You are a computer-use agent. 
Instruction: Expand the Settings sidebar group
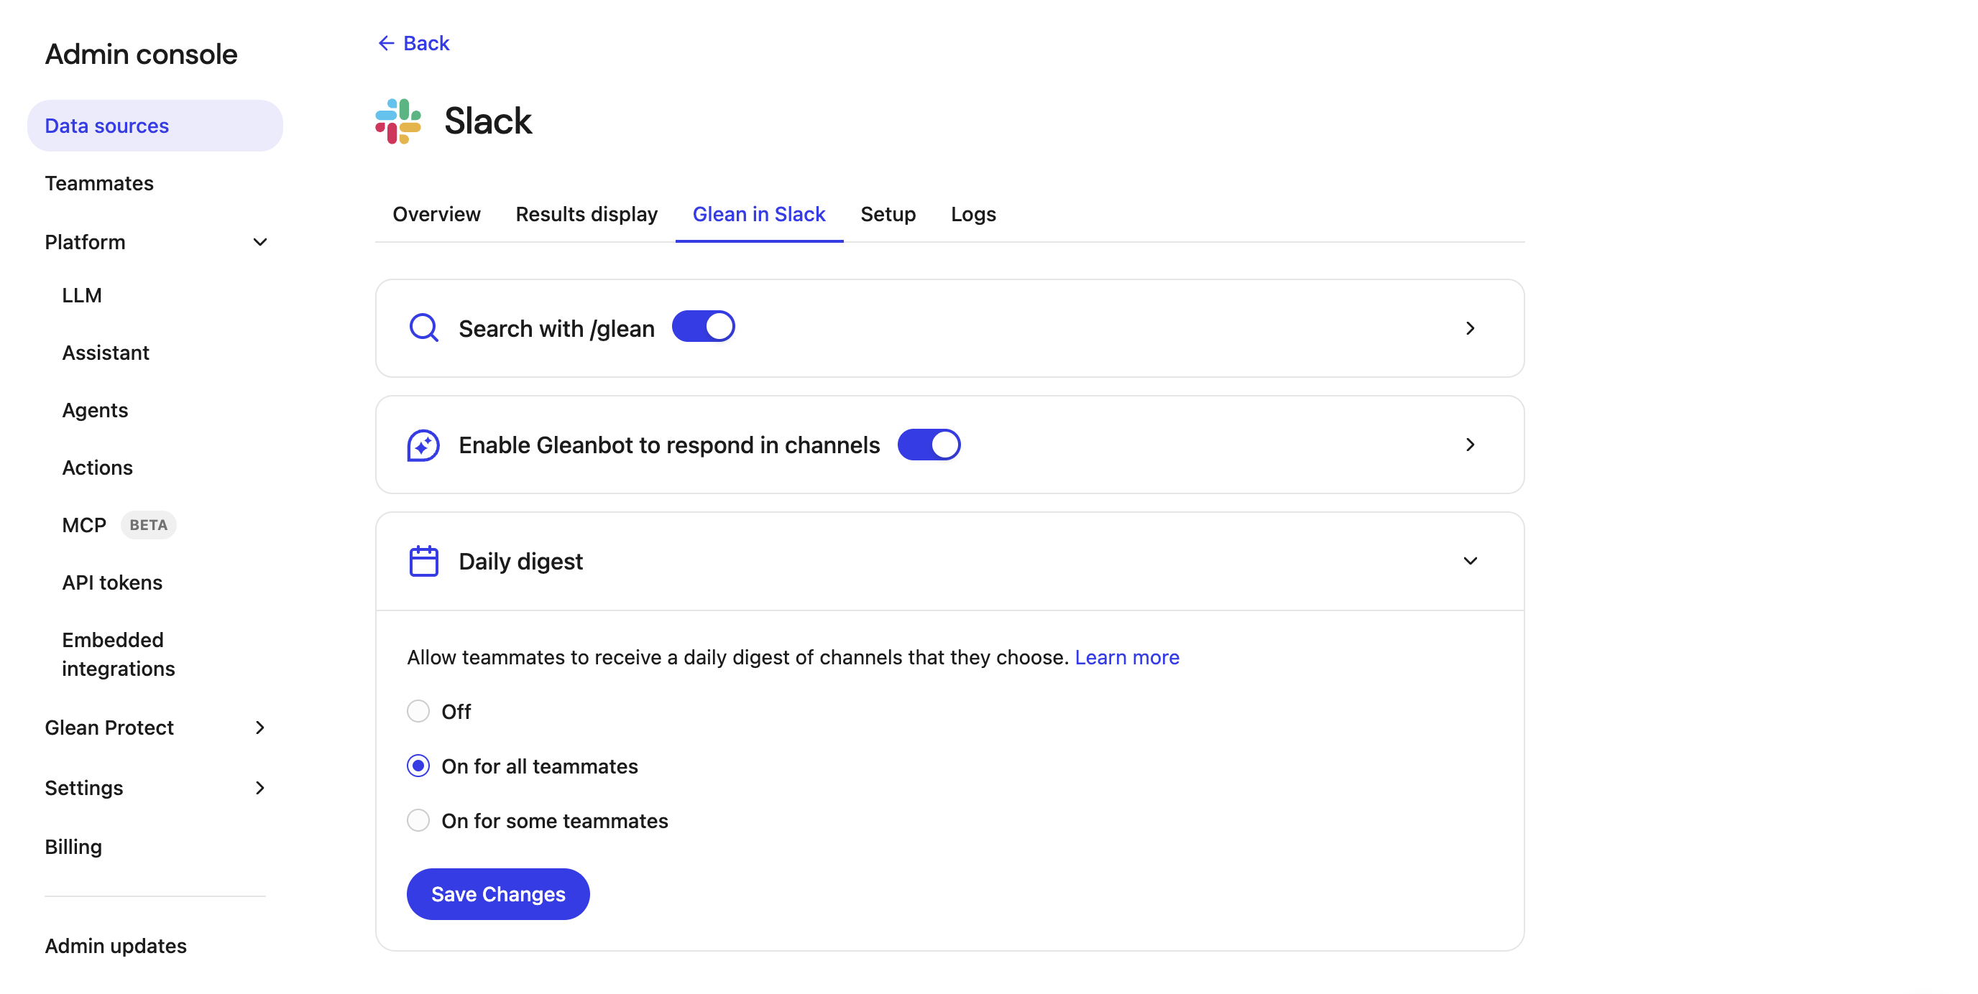[x=260, y=789]
